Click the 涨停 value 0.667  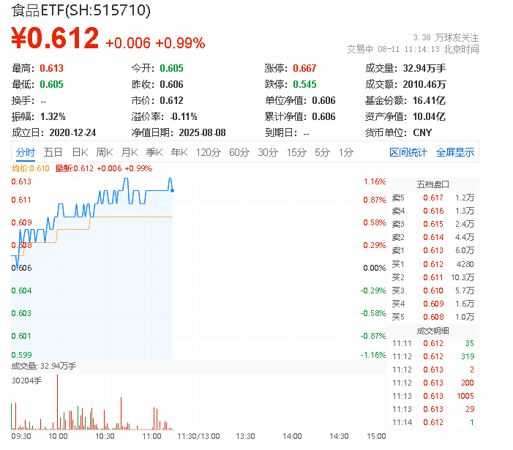(304, 68)
